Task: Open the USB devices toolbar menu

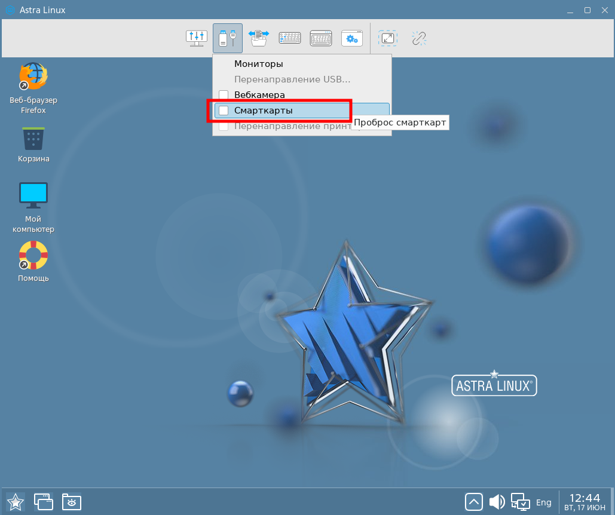Action: (x=228, y=38)
